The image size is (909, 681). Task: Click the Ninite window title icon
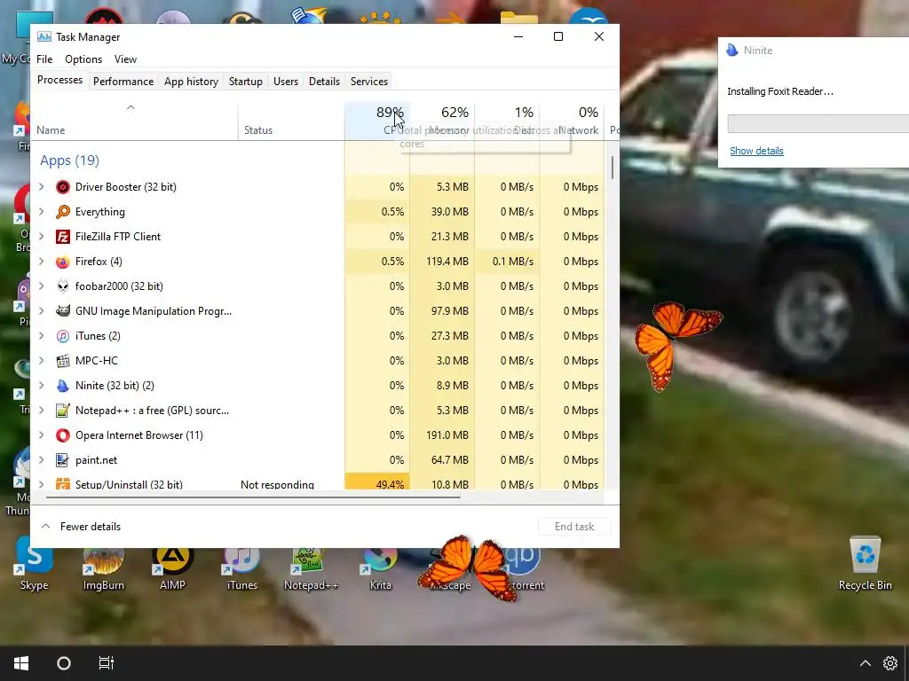click(x=732, y=51)
